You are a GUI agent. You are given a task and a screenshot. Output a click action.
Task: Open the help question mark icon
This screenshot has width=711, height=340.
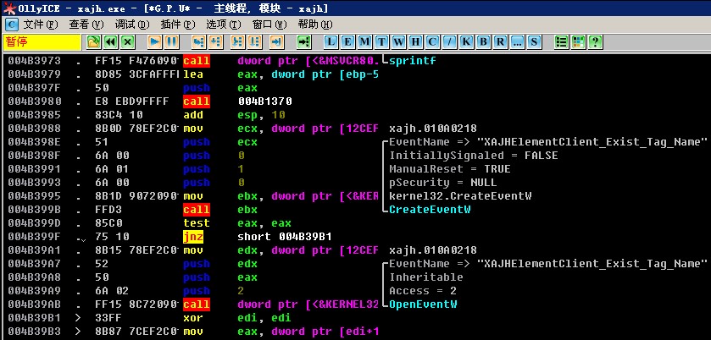[x=596, y=41]
